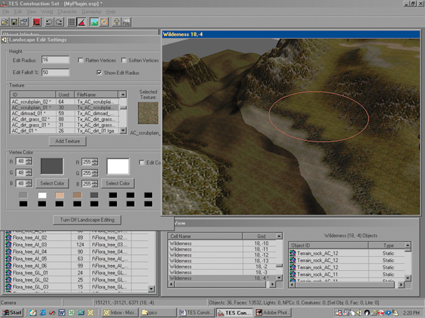425x318 pixels.
Task: Click the light bulb toolbar icon
Action: point(116,22)
